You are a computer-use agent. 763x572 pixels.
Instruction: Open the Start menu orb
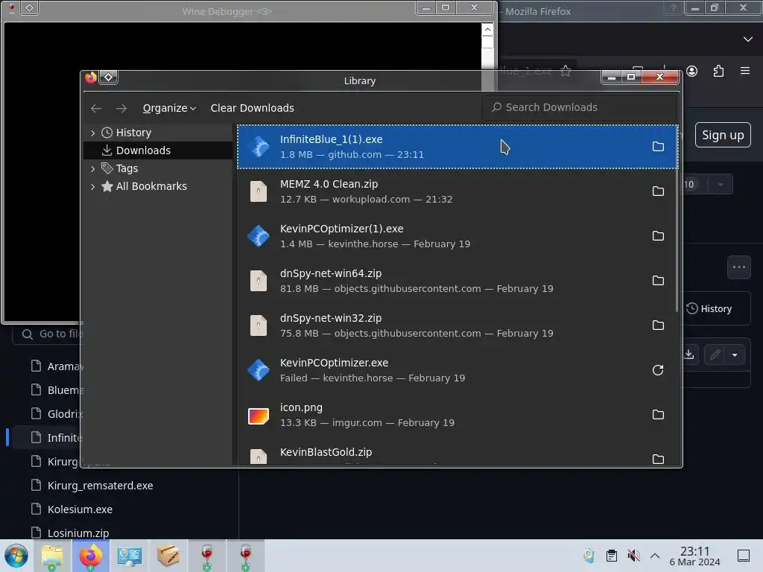[16, 556]
